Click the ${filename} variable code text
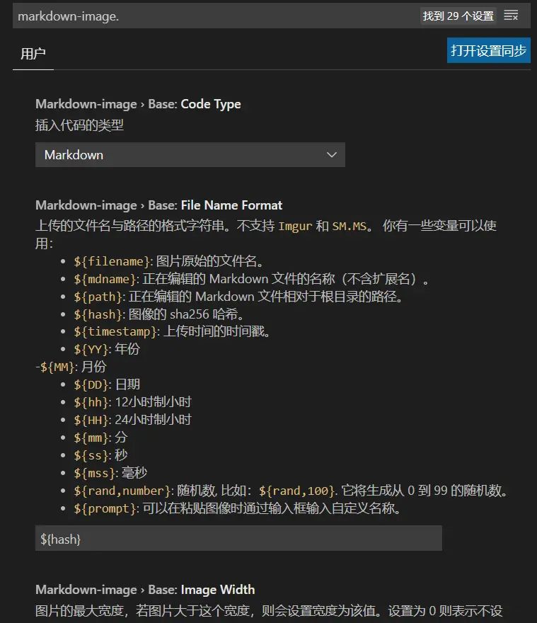Image resolution: width=537 pixels, height=623 pixels. 112,261
